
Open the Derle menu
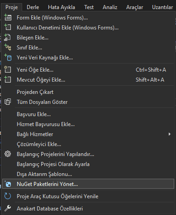coord(33,7)
